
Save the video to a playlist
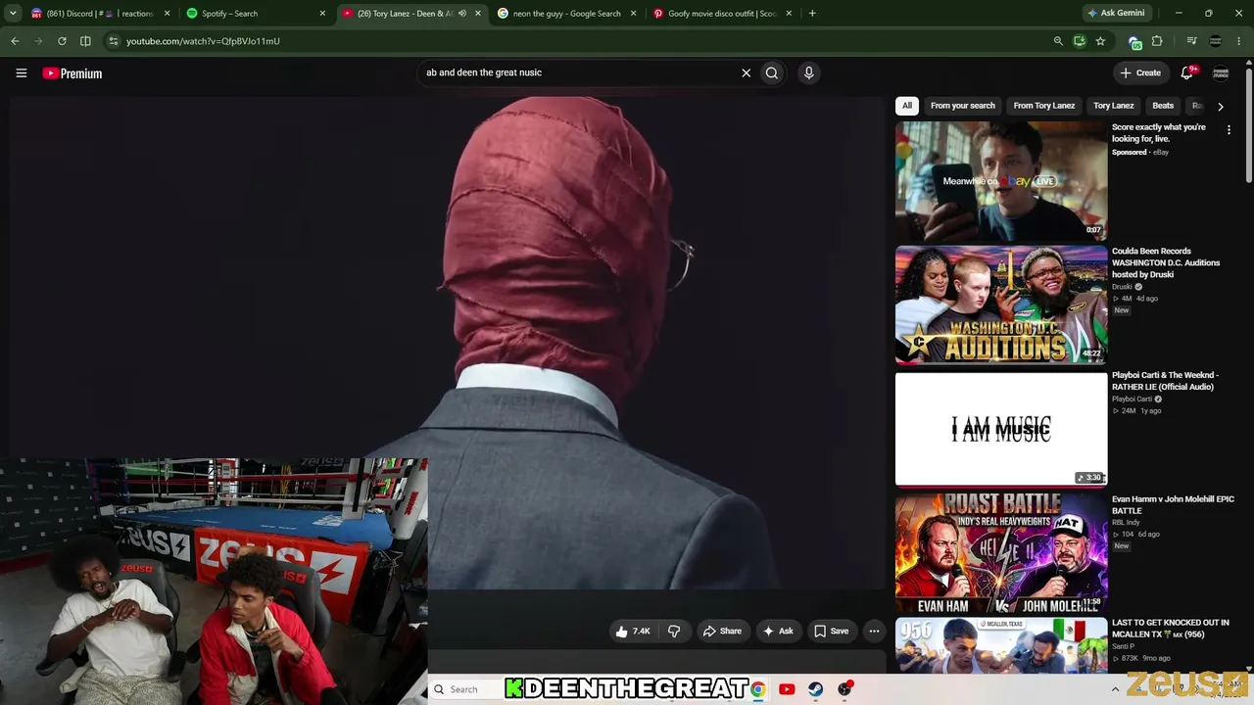832,632
